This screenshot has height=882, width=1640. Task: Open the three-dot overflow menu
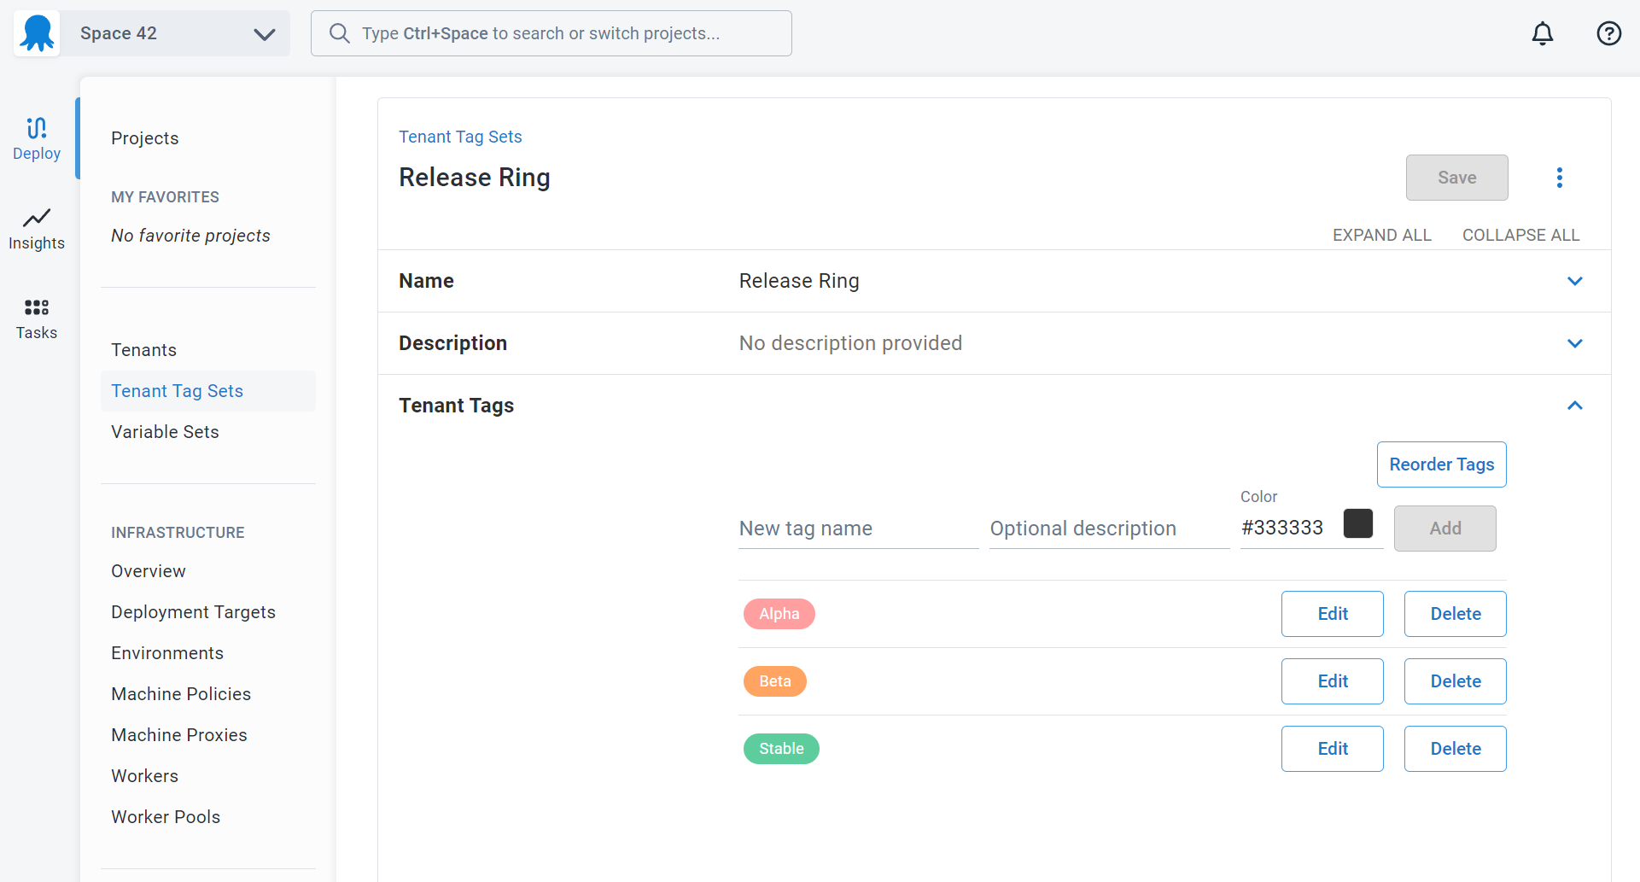(1560, 178)
